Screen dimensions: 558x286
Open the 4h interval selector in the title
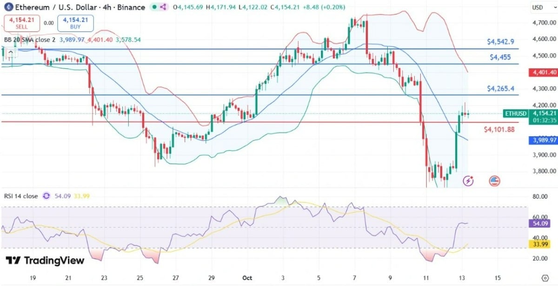pos(106,7)
